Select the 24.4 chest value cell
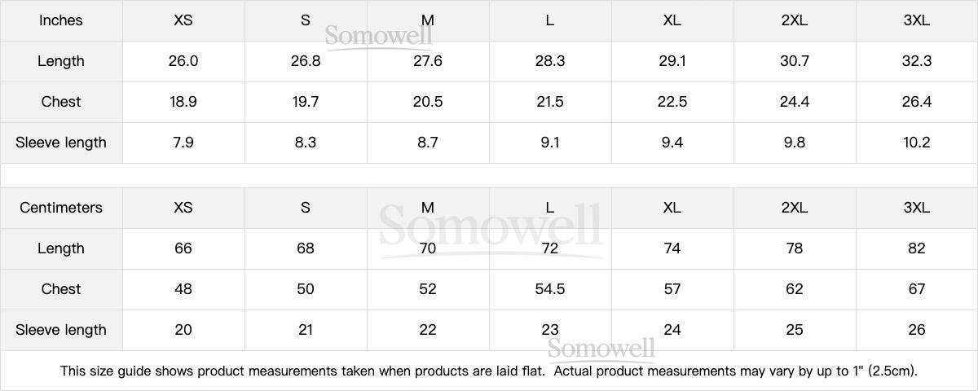Image resolution: width=978 pixels, height=391 pixels. (795, 102)
